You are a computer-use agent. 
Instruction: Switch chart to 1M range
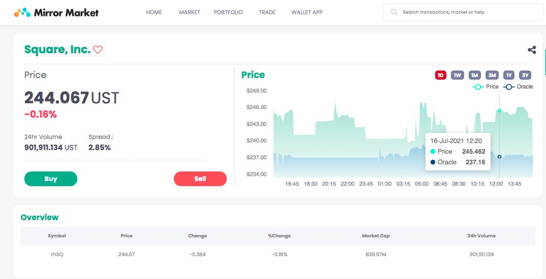click(475, 75)
